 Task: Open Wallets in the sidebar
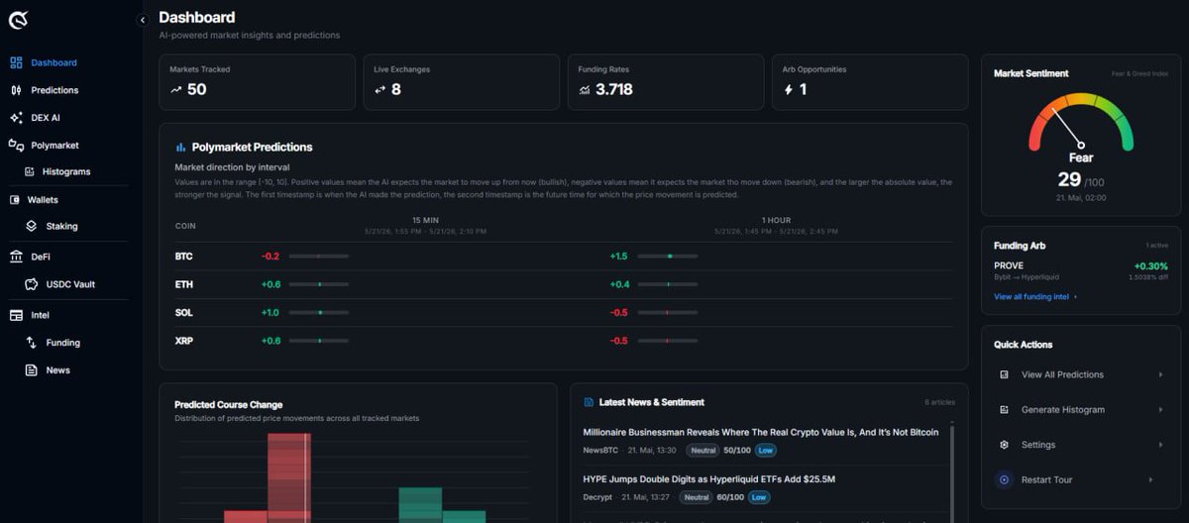pyautogui.click(x=43, y=199)
